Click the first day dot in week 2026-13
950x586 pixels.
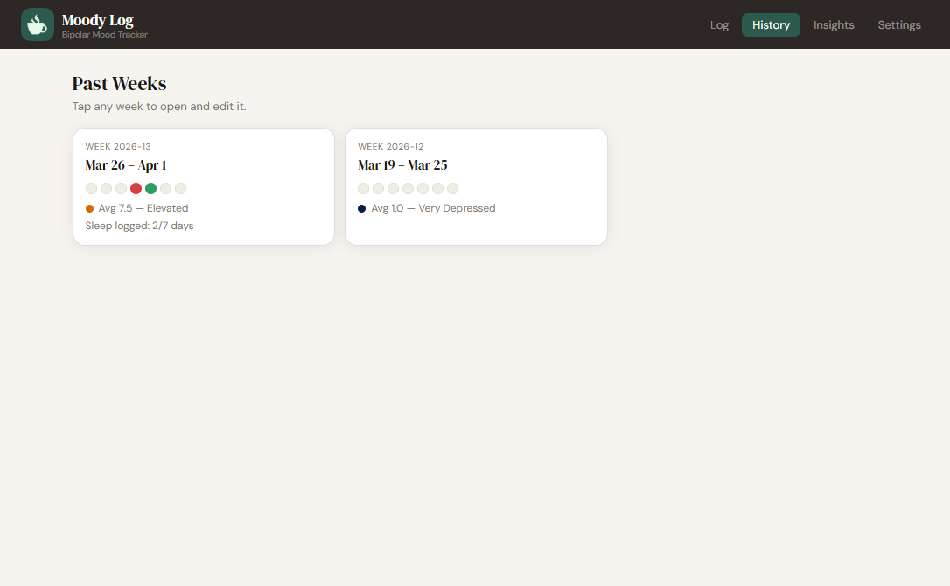[x=91, y=188]
